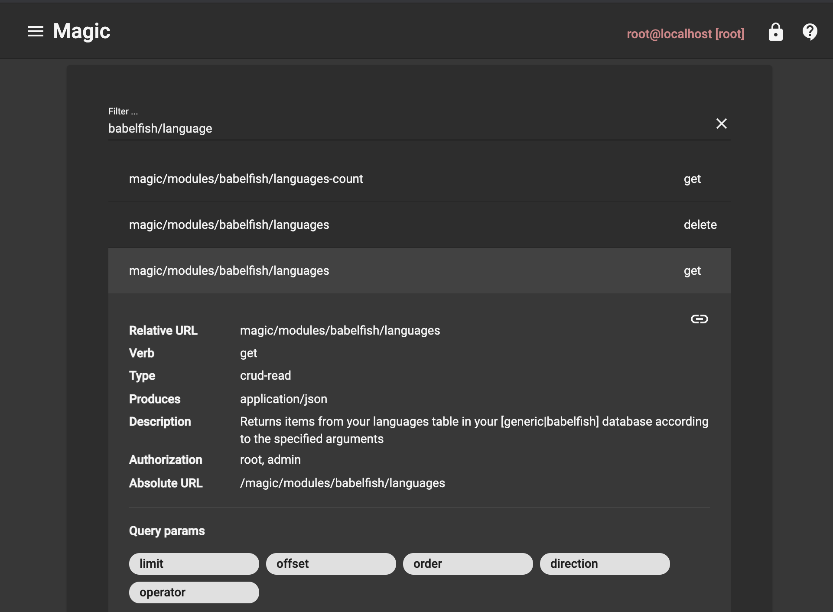Copy endpoint URL via link icon
The height and width of the screenshot is (612, 833).
[699, 319]
